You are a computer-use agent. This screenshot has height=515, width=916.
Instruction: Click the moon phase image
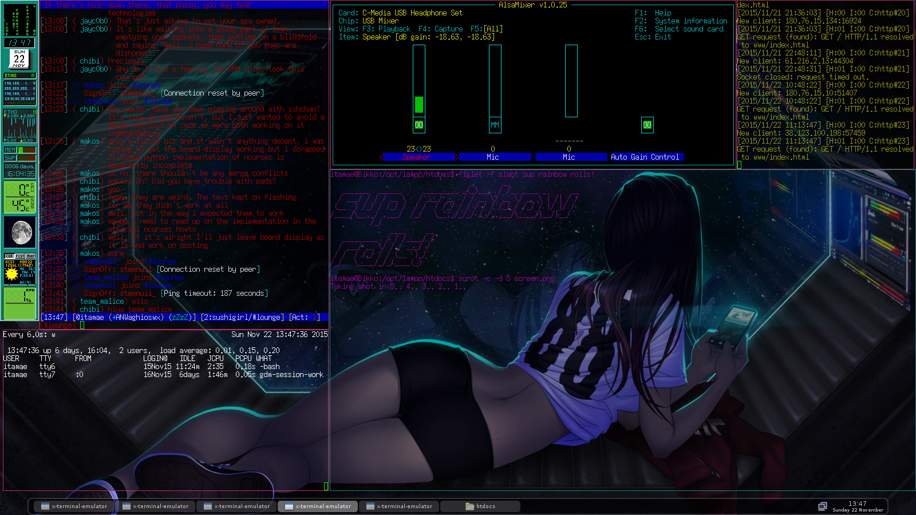(21, 232)
